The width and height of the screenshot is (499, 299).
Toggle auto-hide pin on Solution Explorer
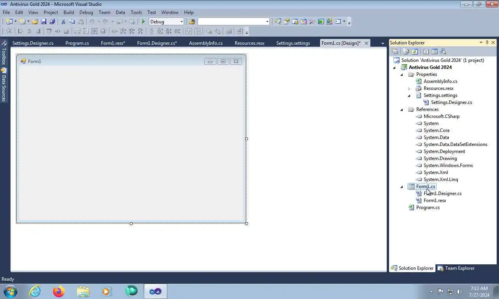487,43
